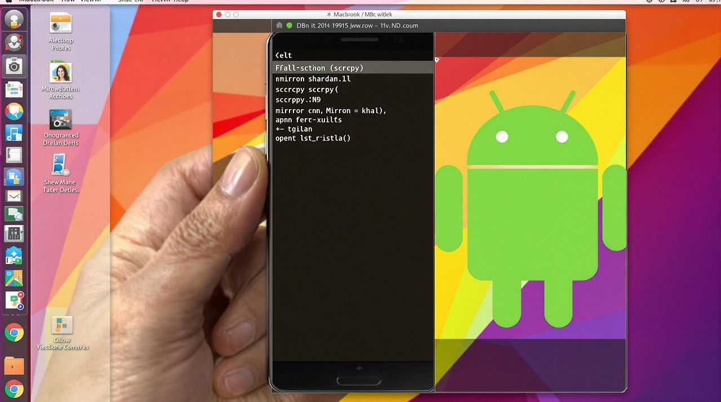This screenshot has height=402, width=721.
Task: Click the green status dot in toolbar
Action: (290, 25)
